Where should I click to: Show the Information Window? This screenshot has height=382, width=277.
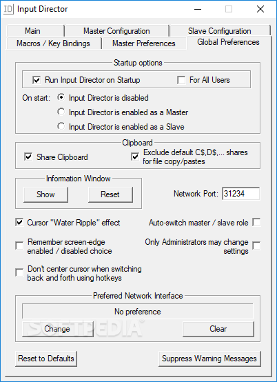tap(45, 194)
